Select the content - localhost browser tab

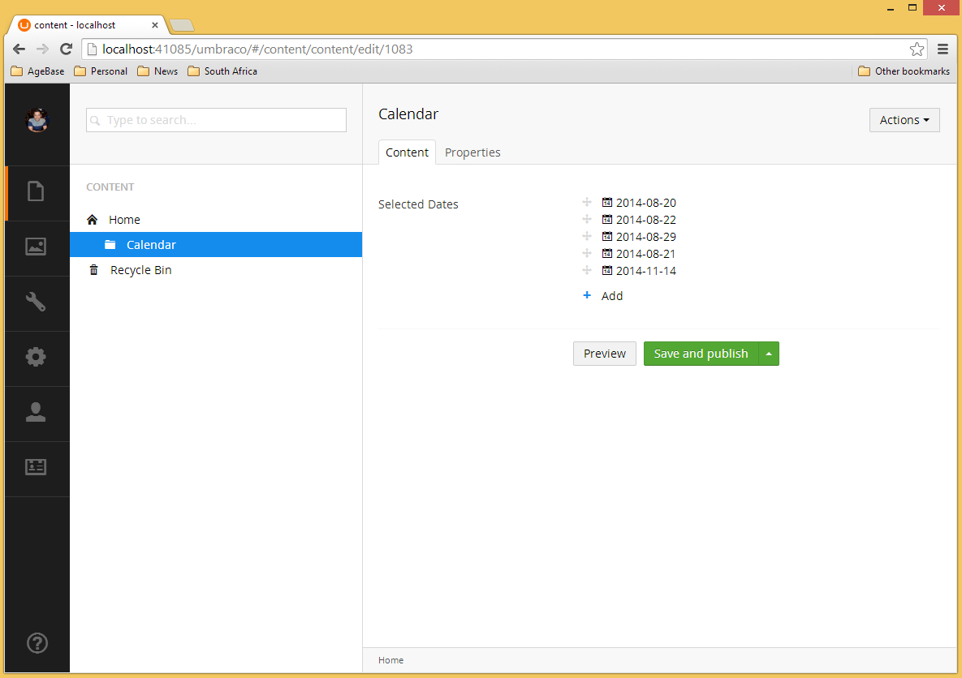(86, 25)
